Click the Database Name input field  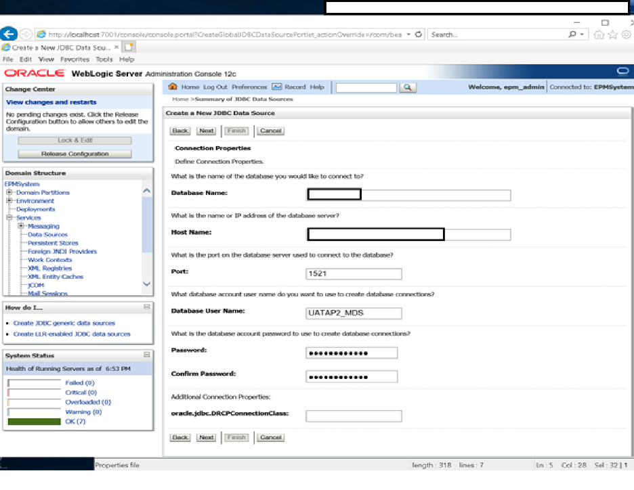(409, 195)
